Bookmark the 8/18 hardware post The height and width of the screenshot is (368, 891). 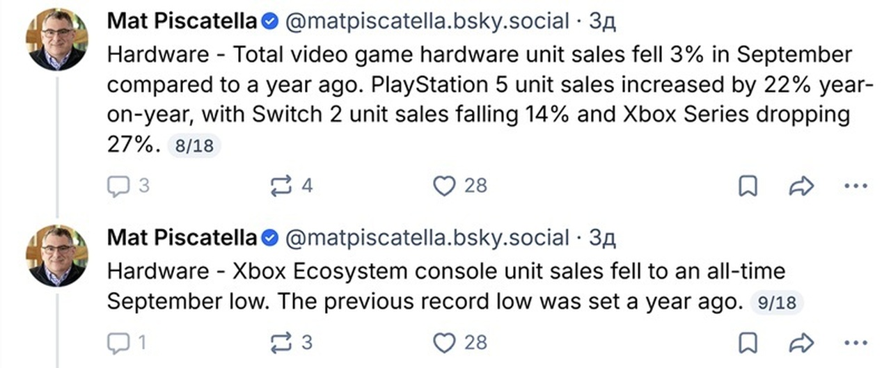click(x=748, y=186)
